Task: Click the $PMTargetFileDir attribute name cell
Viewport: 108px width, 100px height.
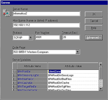Action: coord(32,87)
